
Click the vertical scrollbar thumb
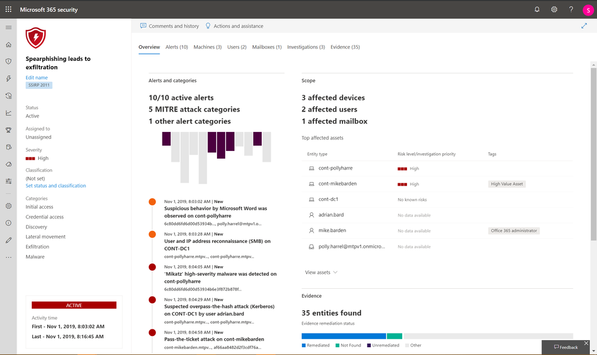(593, 154)
